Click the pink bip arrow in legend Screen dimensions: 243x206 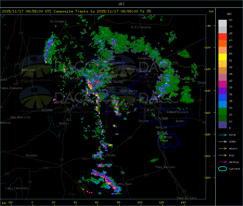[222, 155]
